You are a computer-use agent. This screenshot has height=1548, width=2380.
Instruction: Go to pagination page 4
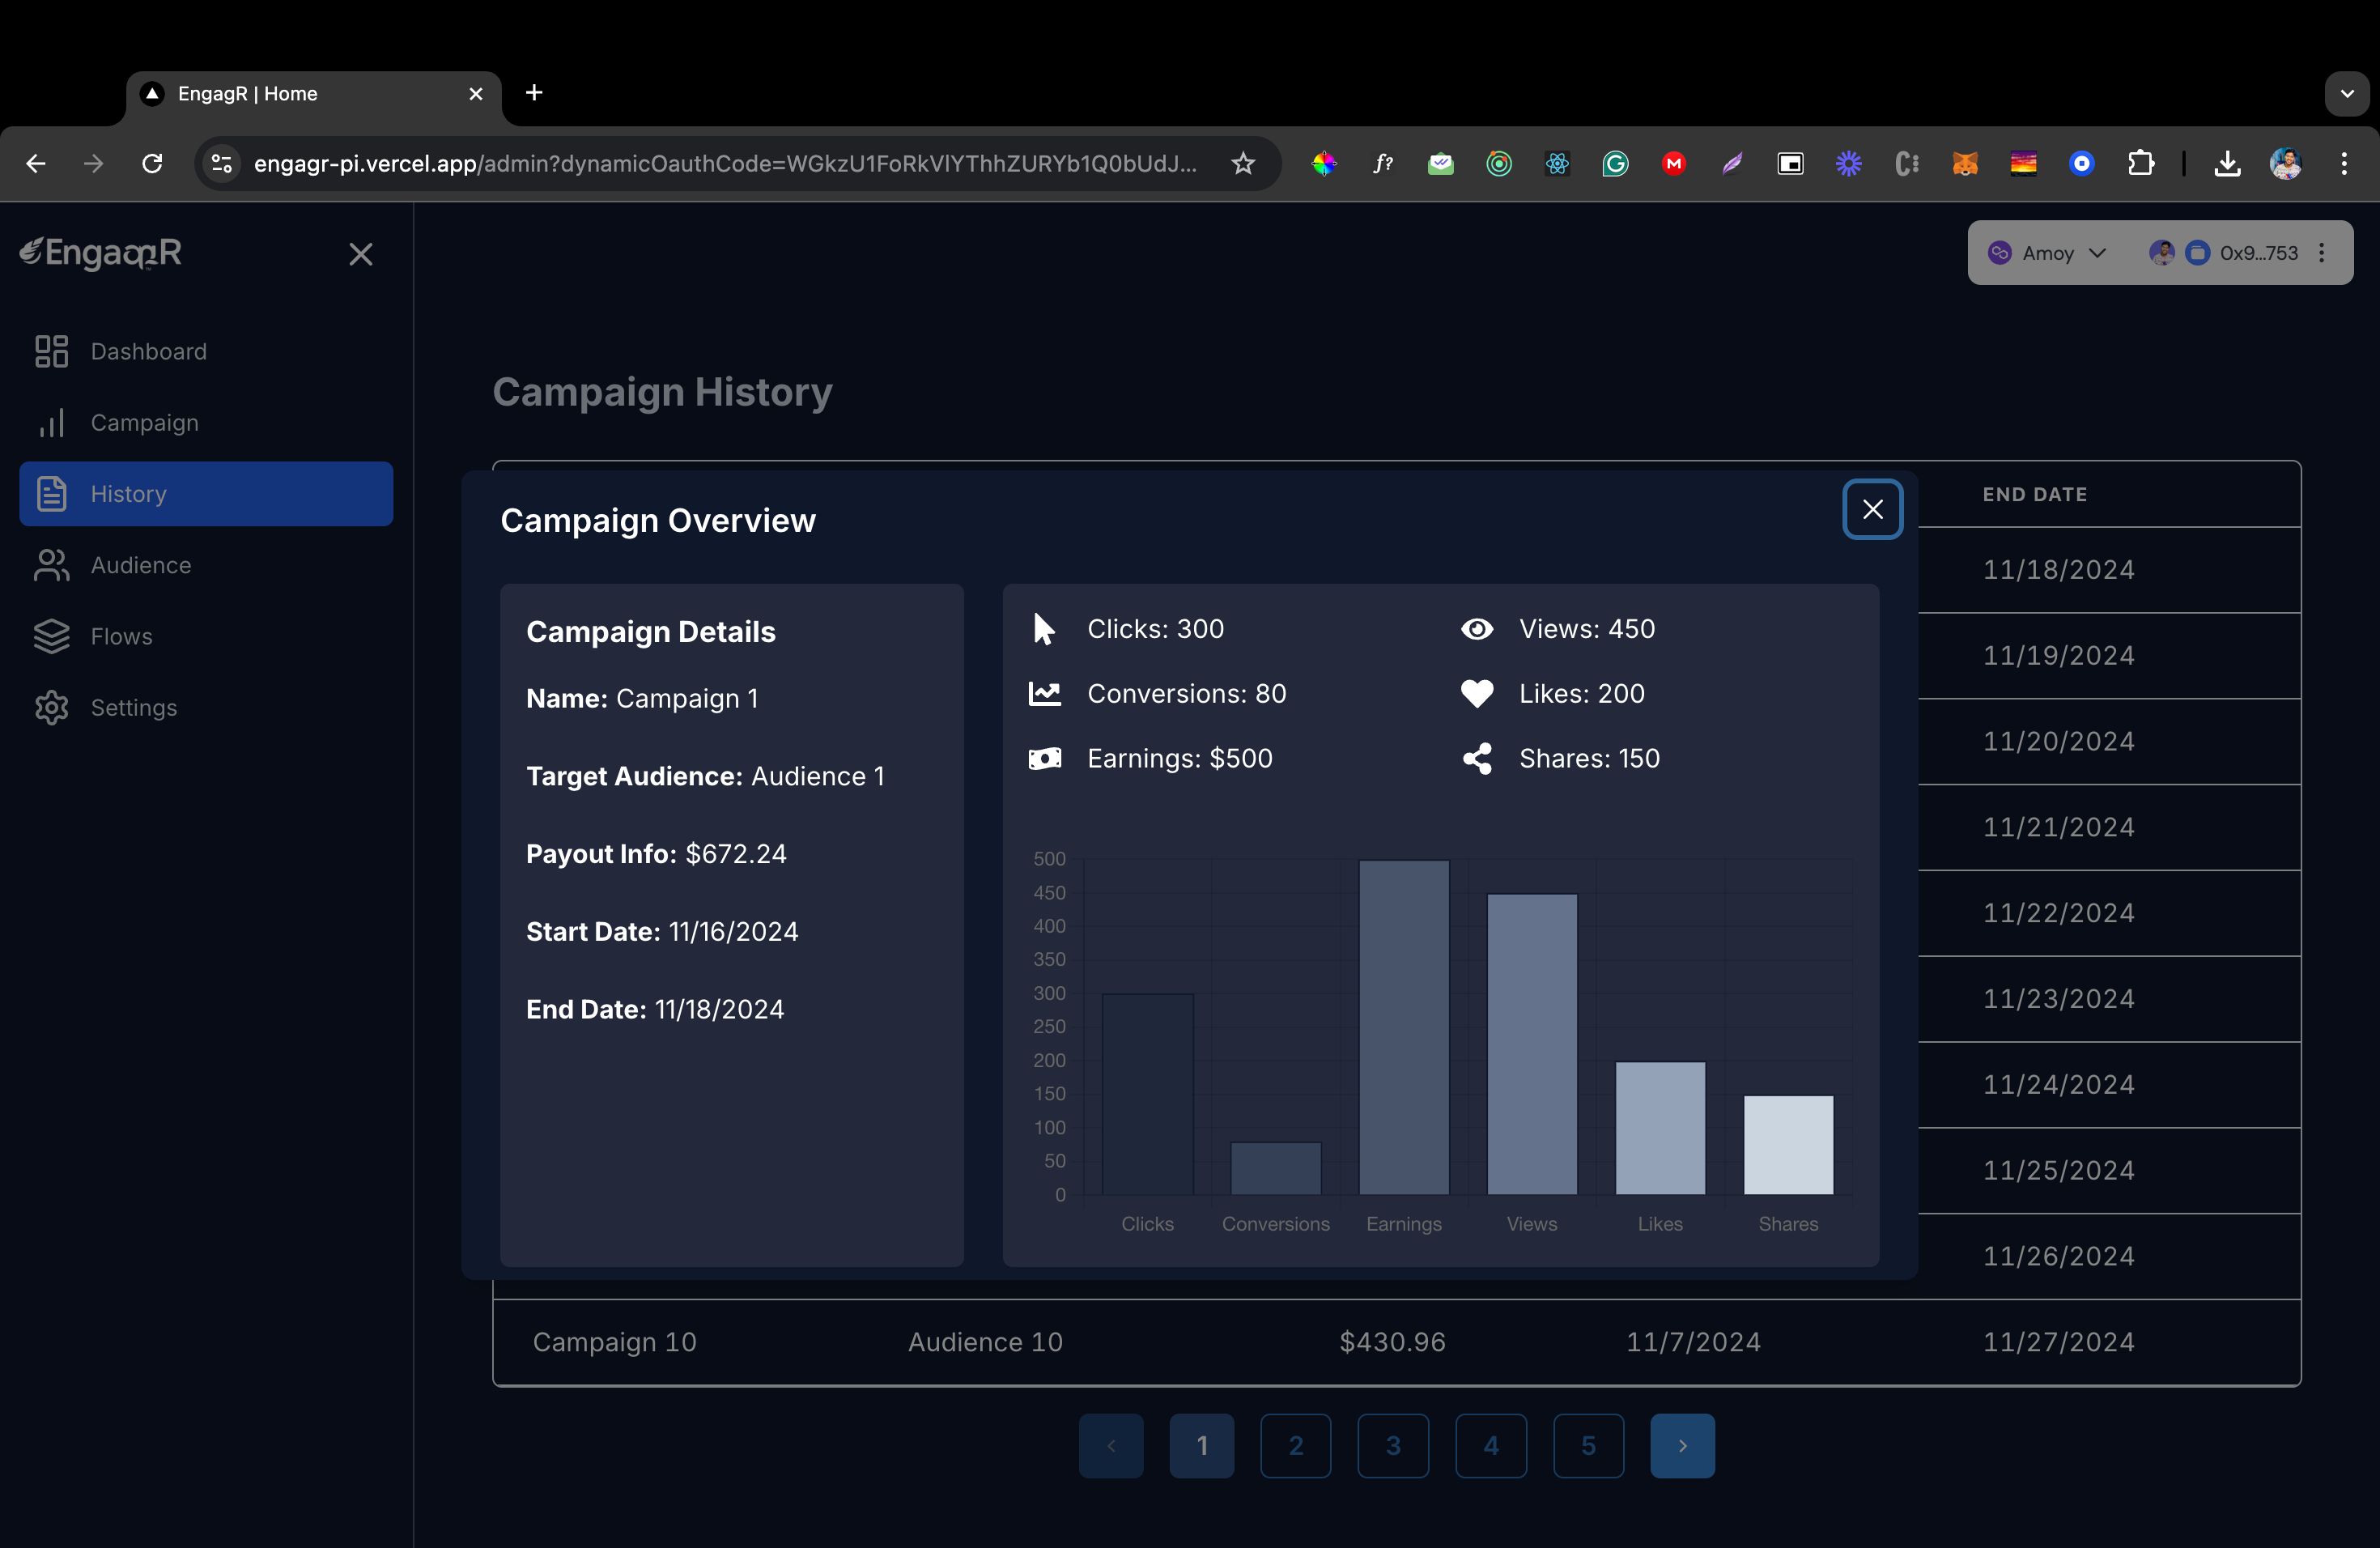(x=1491, y=1445)
